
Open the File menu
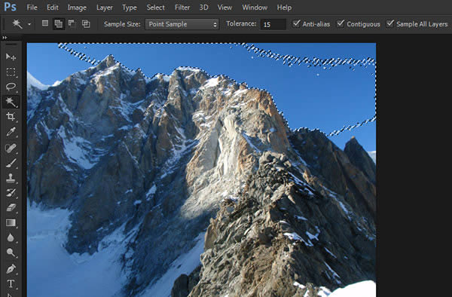click(32, 8)
